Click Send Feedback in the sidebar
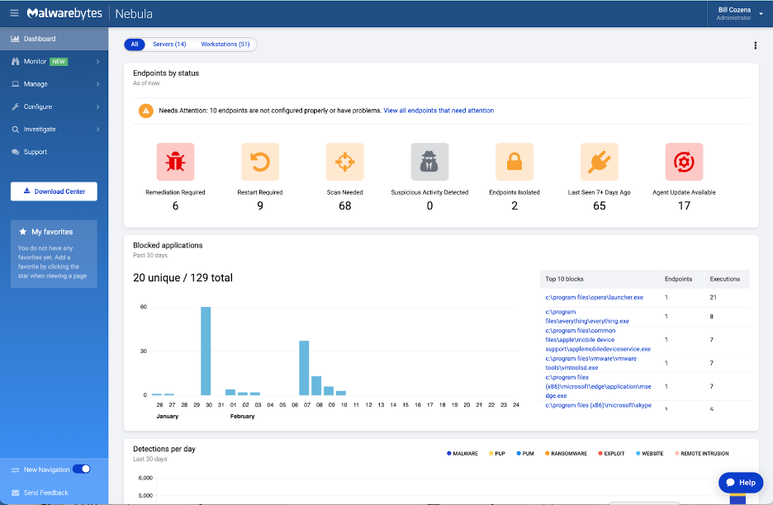 tap(46, 493)
